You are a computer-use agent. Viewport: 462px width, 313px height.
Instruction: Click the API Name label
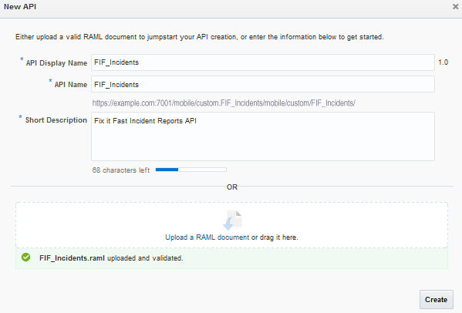coord(71,85)
